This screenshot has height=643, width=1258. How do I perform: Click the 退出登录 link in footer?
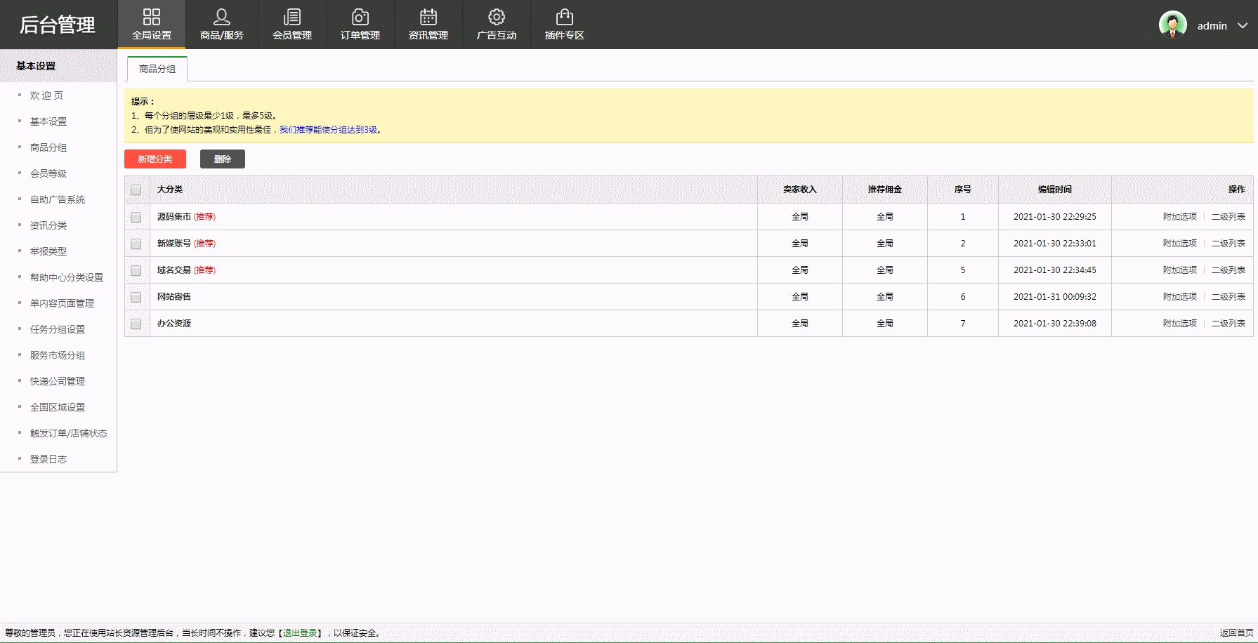[300, 633]
